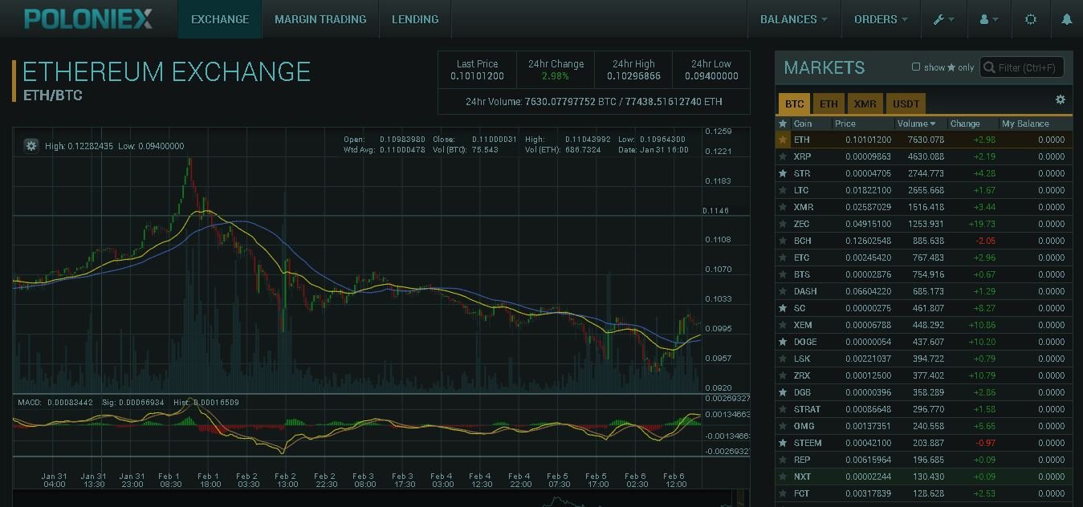
Task: Star the BTS market row
Action: click(x=782, y=274)
